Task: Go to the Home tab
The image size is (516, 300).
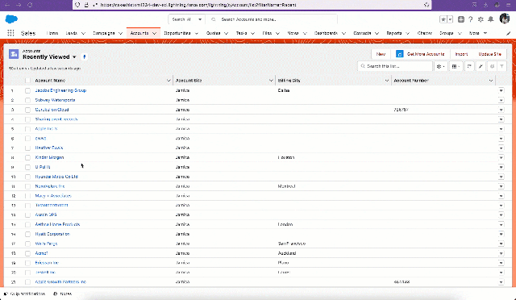Action: 52,33
